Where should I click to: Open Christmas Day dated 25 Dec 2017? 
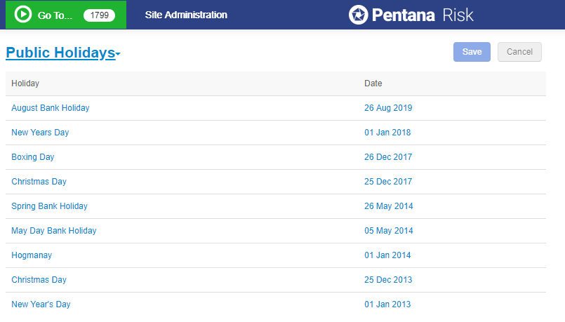click(x=39, y=182)
